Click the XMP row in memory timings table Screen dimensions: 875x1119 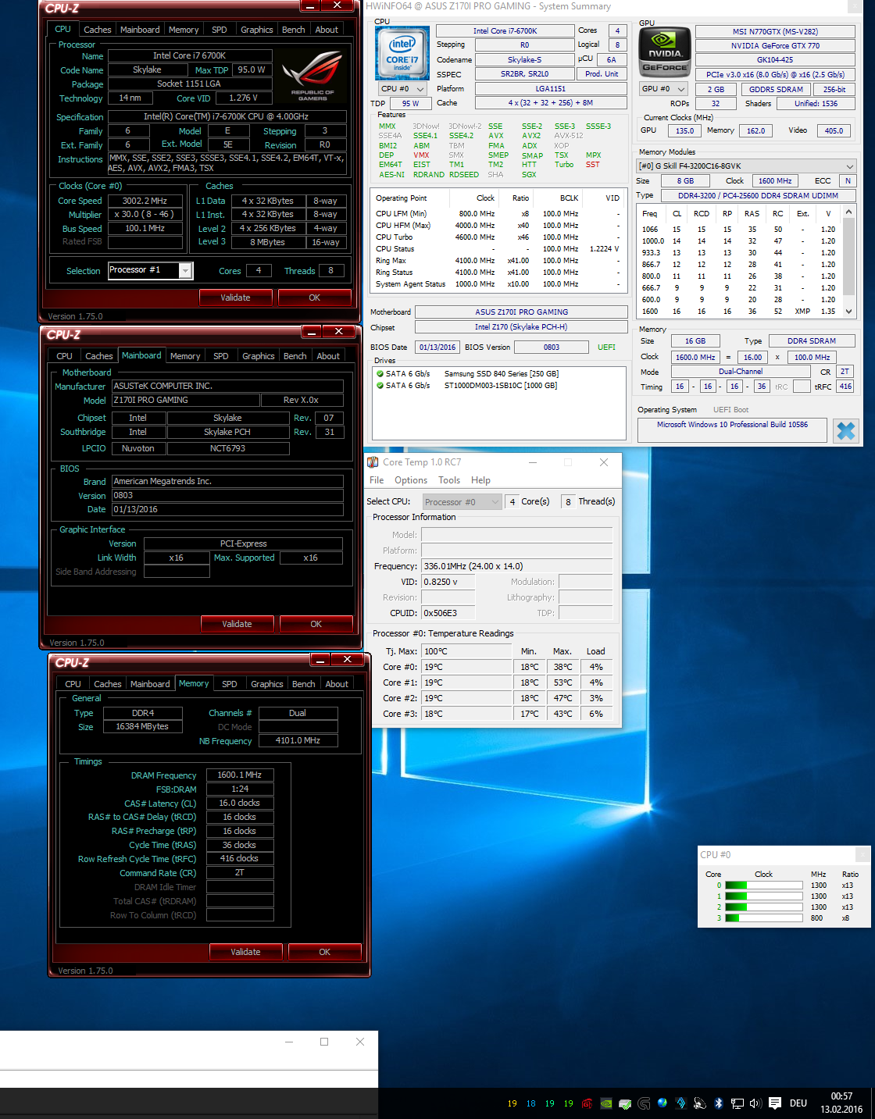[740, 311]
